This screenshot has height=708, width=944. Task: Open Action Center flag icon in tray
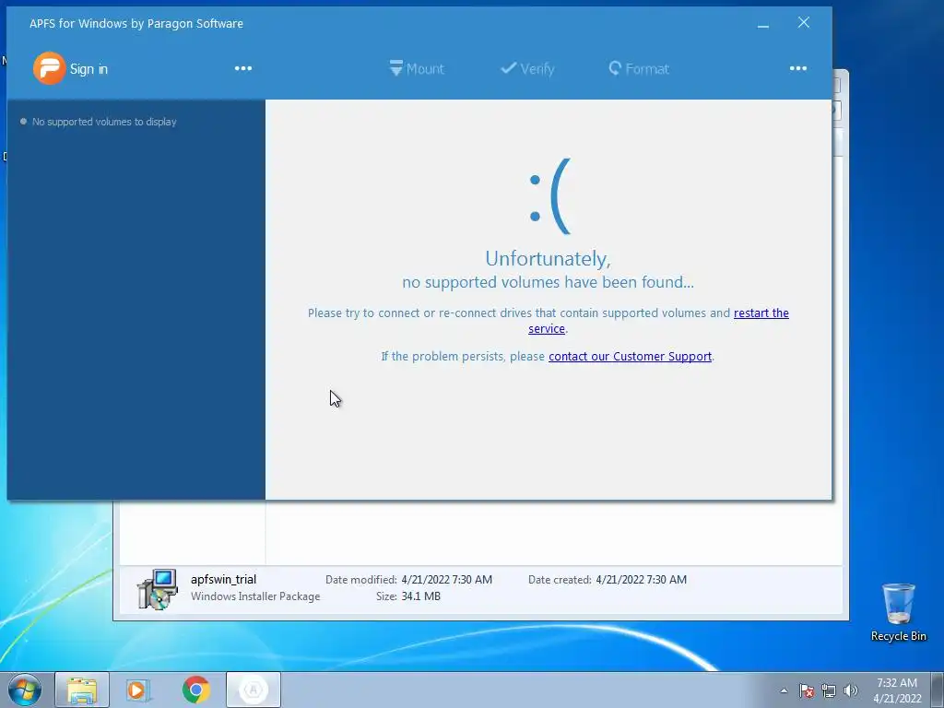(x=807, y=690)
